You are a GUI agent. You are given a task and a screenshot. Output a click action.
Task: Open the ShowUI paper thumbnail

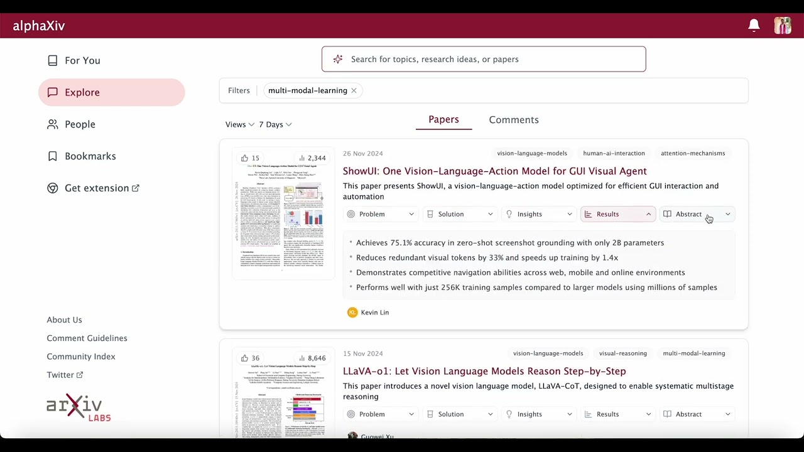[x=283, y=213]
